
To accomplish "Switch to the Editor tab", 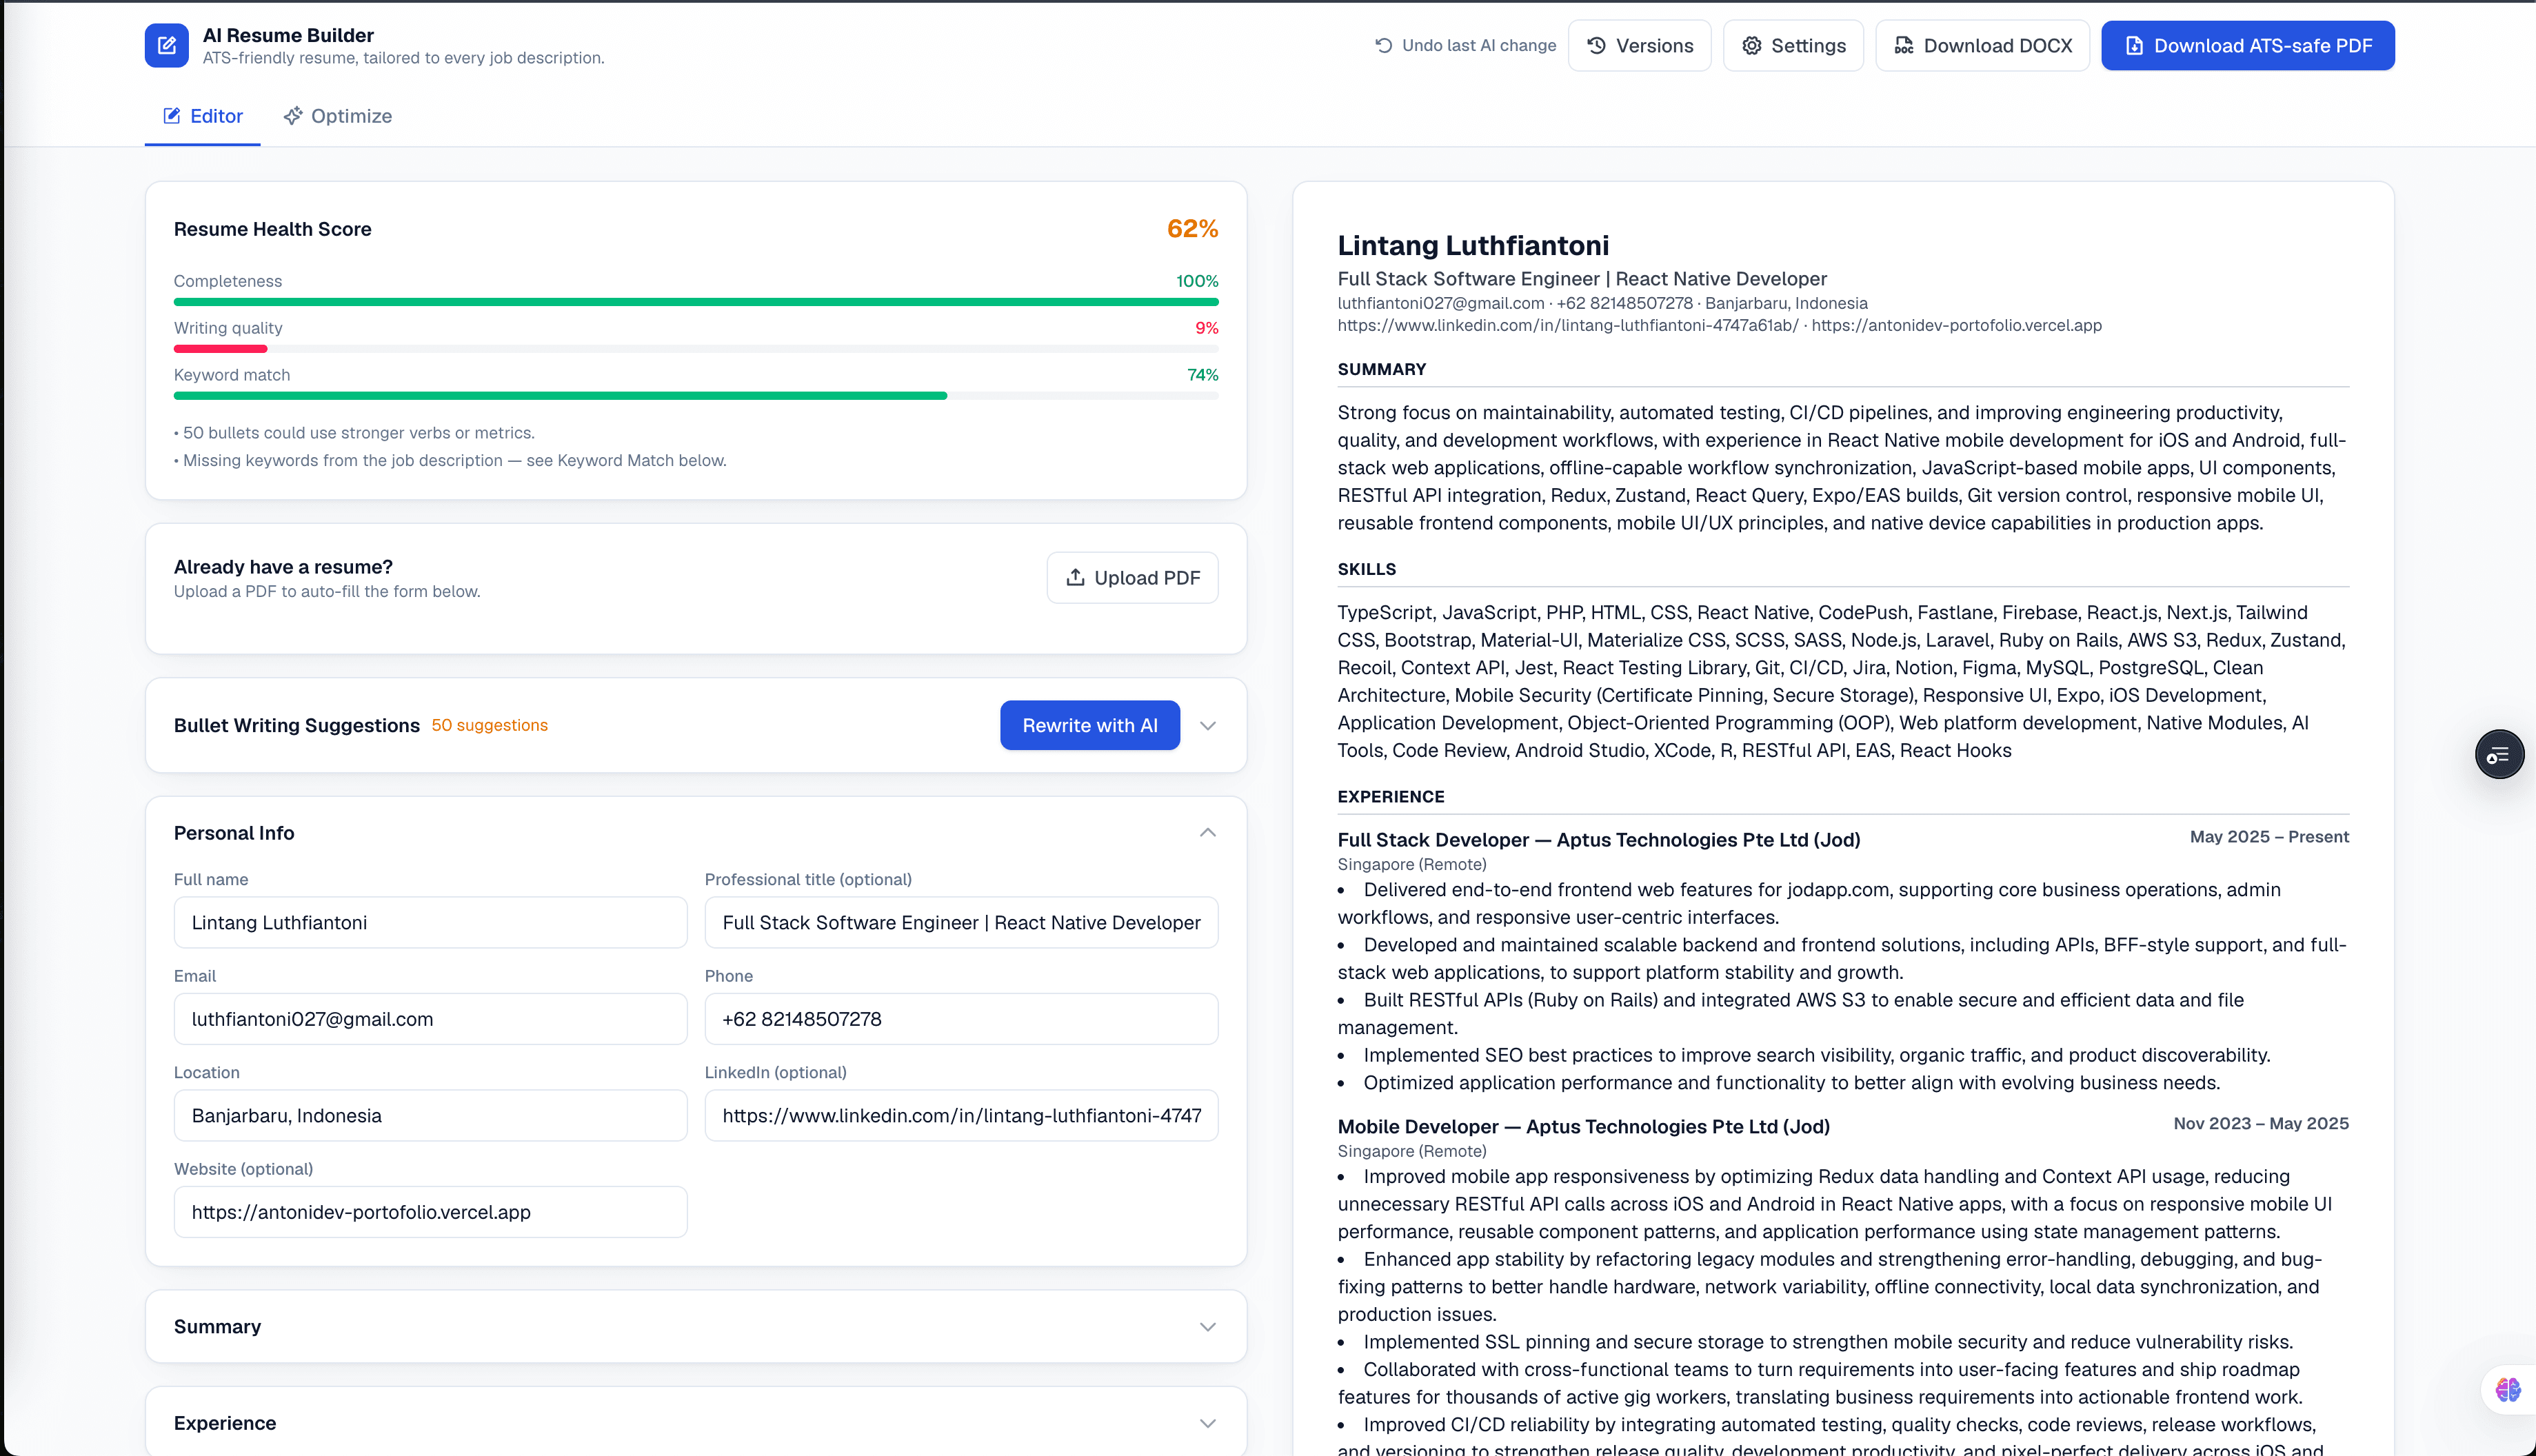I will click(x=203, y=116).
